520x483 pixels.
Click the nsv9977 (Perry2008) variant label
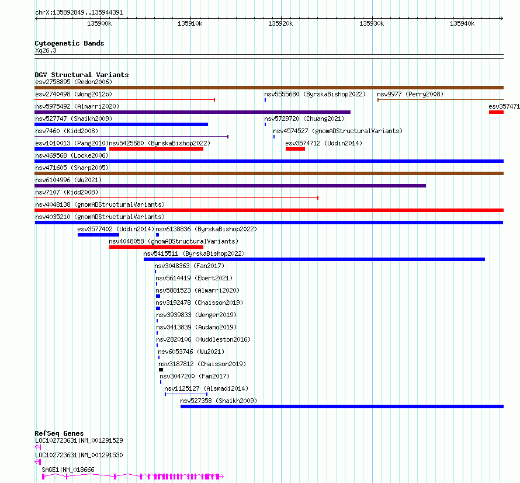point(410,94)
